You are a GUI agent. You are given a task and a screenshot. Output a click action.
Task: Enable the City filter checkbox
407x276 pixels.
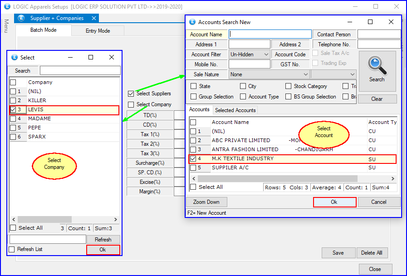tap(243, 86)
